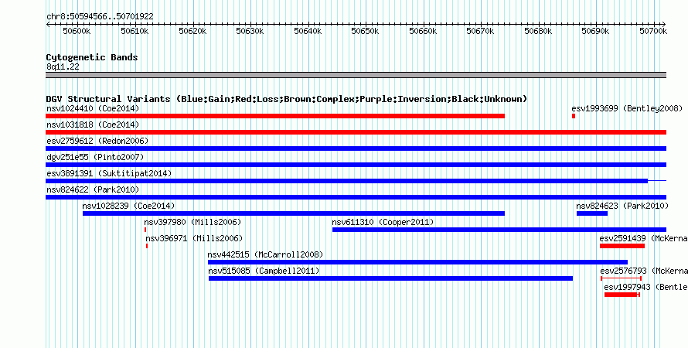The image size is (688, 348).
Task: Click the gray 8q11.22 cytogenetic band bar
Action: pyautogui.click(x=356, y=75)
